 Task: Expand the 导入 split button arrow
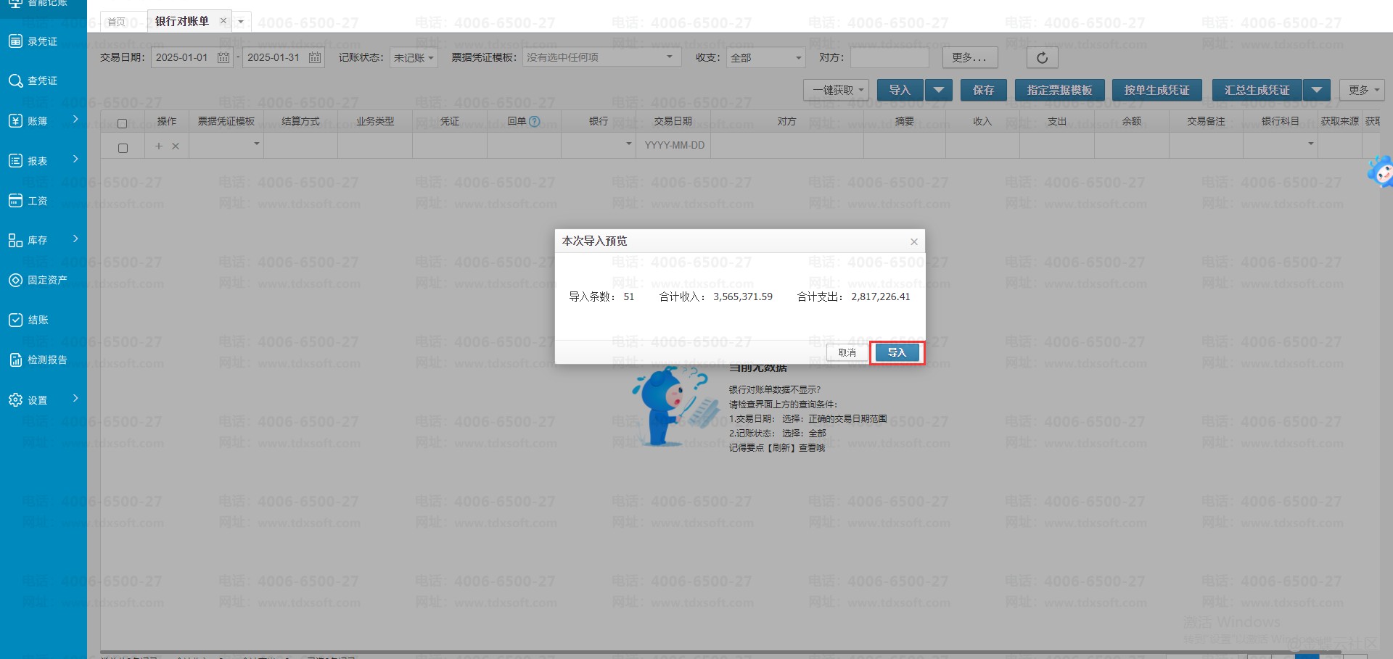[x=939, y=91]
